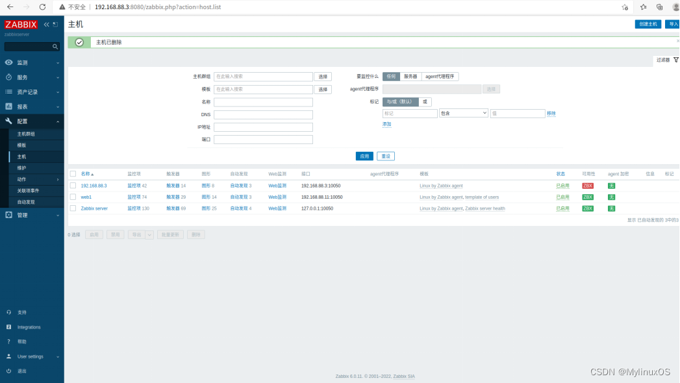680x383 pixels.
Task: Click the 创建主机 button
Action: (648, 24)
